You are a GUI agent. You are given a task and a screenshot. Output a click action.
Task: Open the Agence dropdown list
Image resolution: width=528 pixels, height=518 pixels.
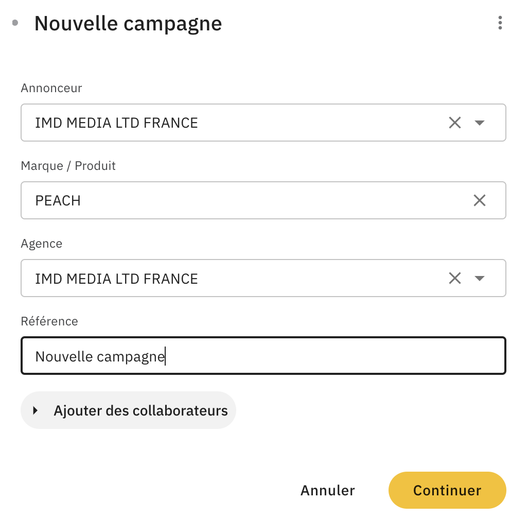click(x=480, y=278)
